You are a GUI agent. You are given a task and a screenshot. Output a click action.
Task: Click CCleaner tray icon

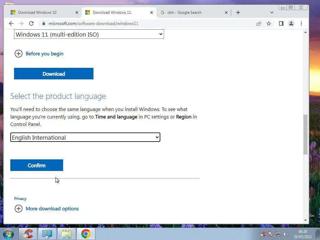click(x=263, y=234)
